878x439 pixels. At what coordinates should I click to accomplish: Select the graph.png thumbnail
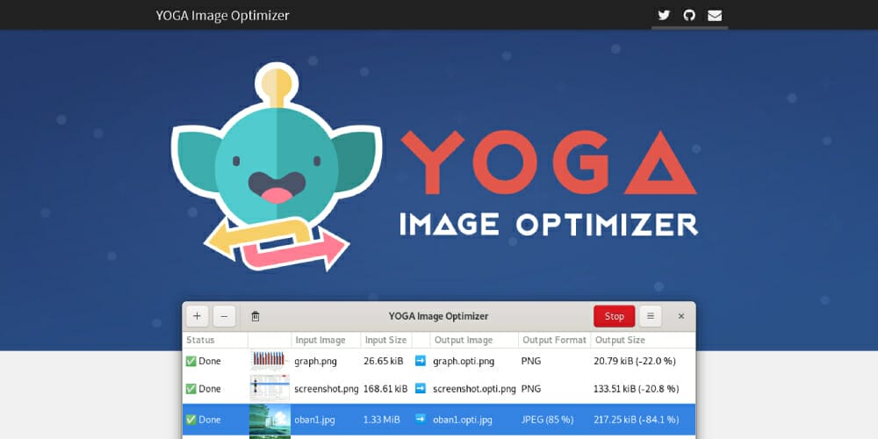270,361
